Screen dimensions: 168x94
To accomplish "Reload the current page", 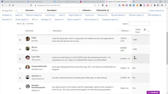I will [9, 5].
